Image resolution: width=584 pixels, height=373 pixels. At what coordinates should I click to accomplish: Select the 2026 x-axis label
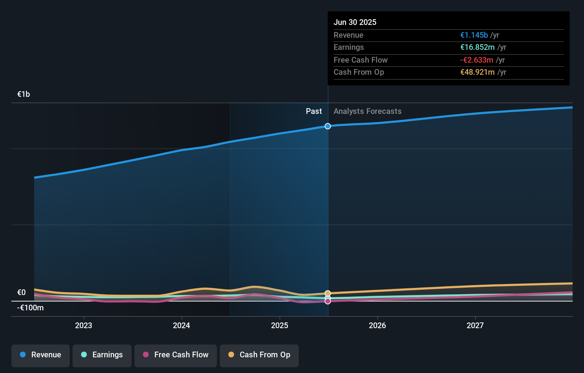pos(377,325)
